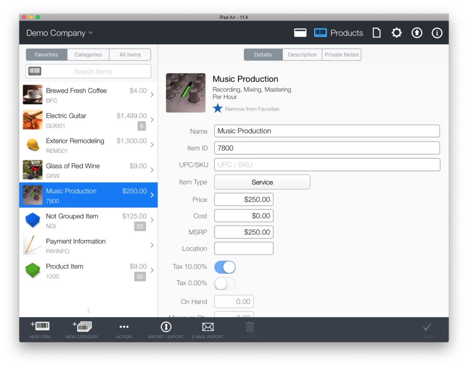Viewport: 468px width, 368px height.
Task: Open the document icon in the top bar
Action: tap(376, 33)
